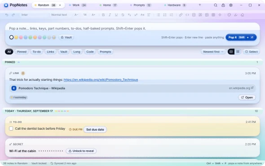Add a new notebook tab
This screenshot has width=265, height=166.
[x=200, y=5]
